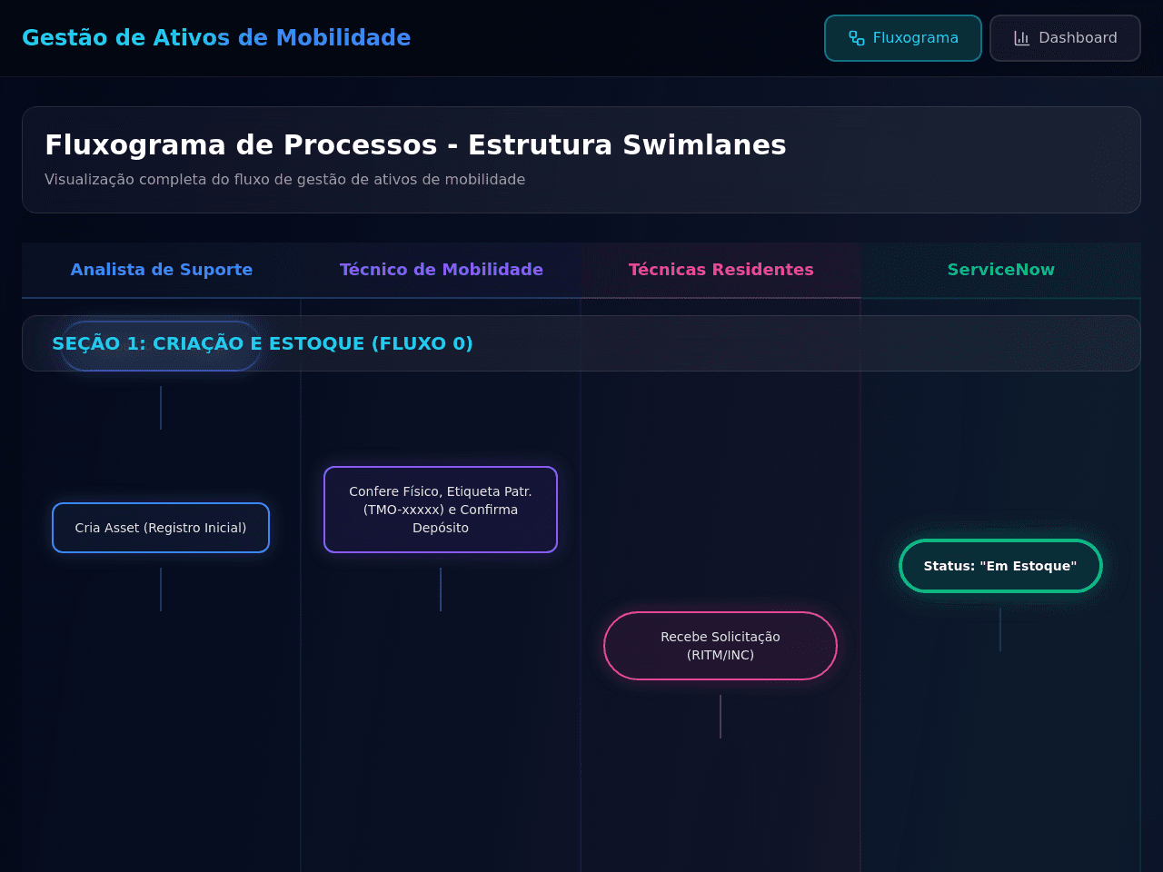Select the Status "Em Estoque" node

click(1000, 566)
